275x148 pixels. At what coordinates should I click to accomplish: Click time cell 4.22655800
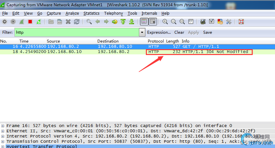33,46
